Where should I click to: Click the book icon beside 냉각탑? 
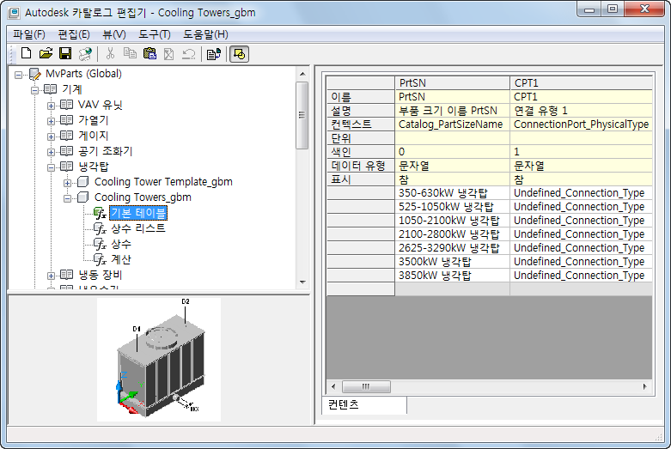(66, 166)
